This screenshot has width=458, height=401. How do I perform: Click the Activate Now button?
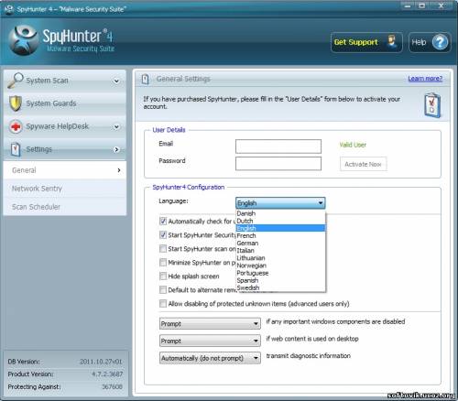[x=363, y=164]
